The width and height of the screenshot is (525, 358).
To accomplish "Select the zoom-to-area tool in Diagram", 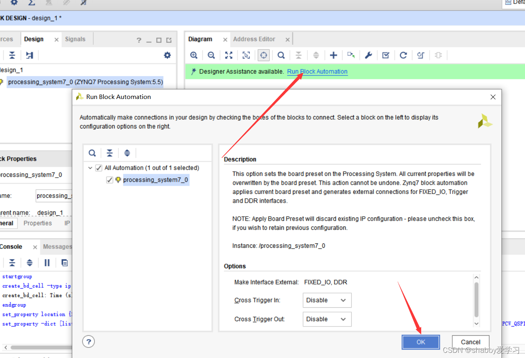I will point(246,55).
